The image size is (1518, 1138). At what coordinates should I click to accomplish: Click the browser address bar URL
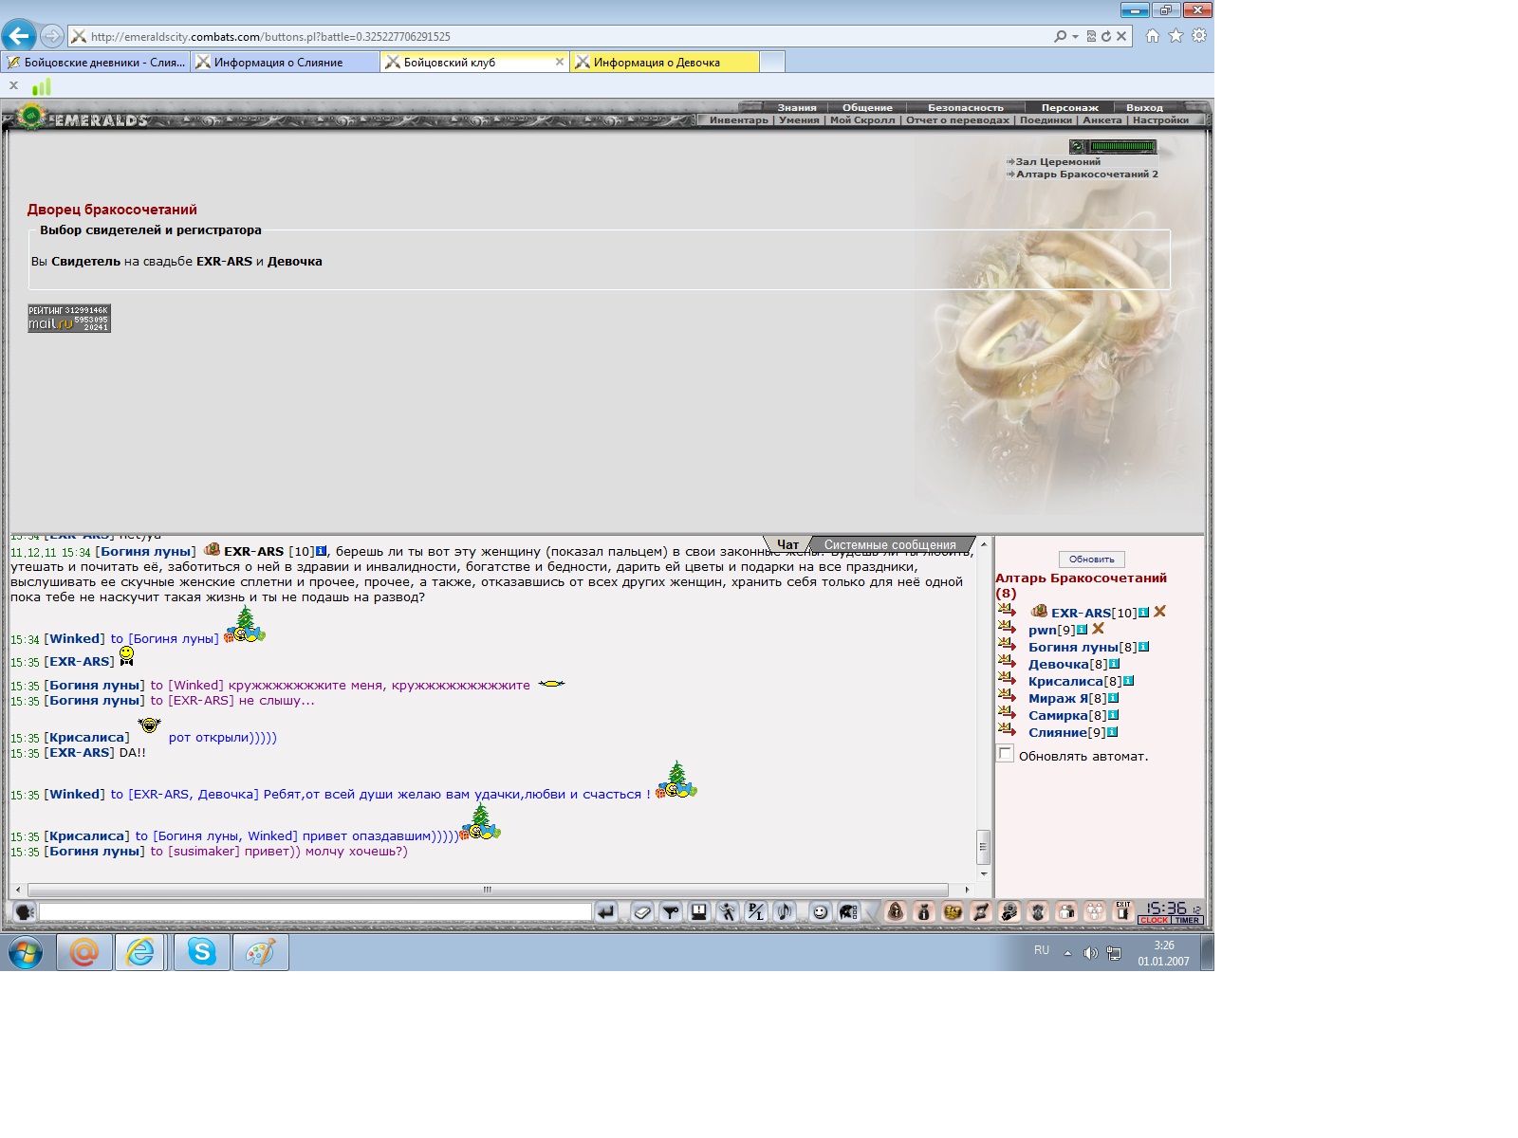pyautogui.click(x=270, y=37)
